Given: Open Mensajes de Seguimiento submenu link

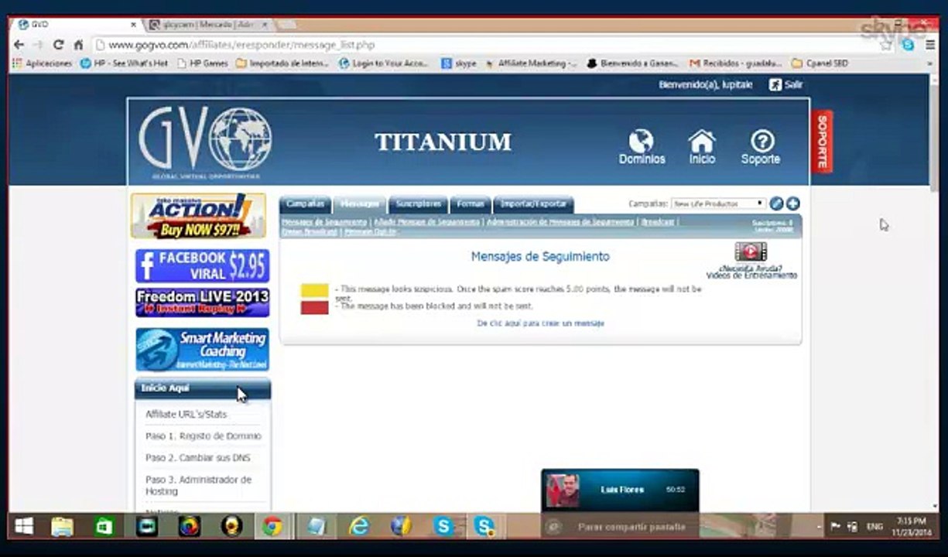Looking at the screenshot, I should pyautogui.click(x=324, y=222).
